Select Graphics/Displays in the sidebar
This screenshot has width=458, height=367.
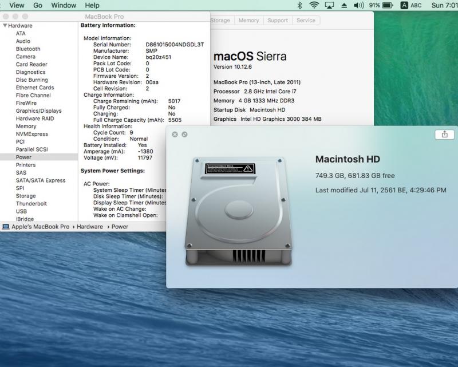pyautogui.click(x=38, y=111)
